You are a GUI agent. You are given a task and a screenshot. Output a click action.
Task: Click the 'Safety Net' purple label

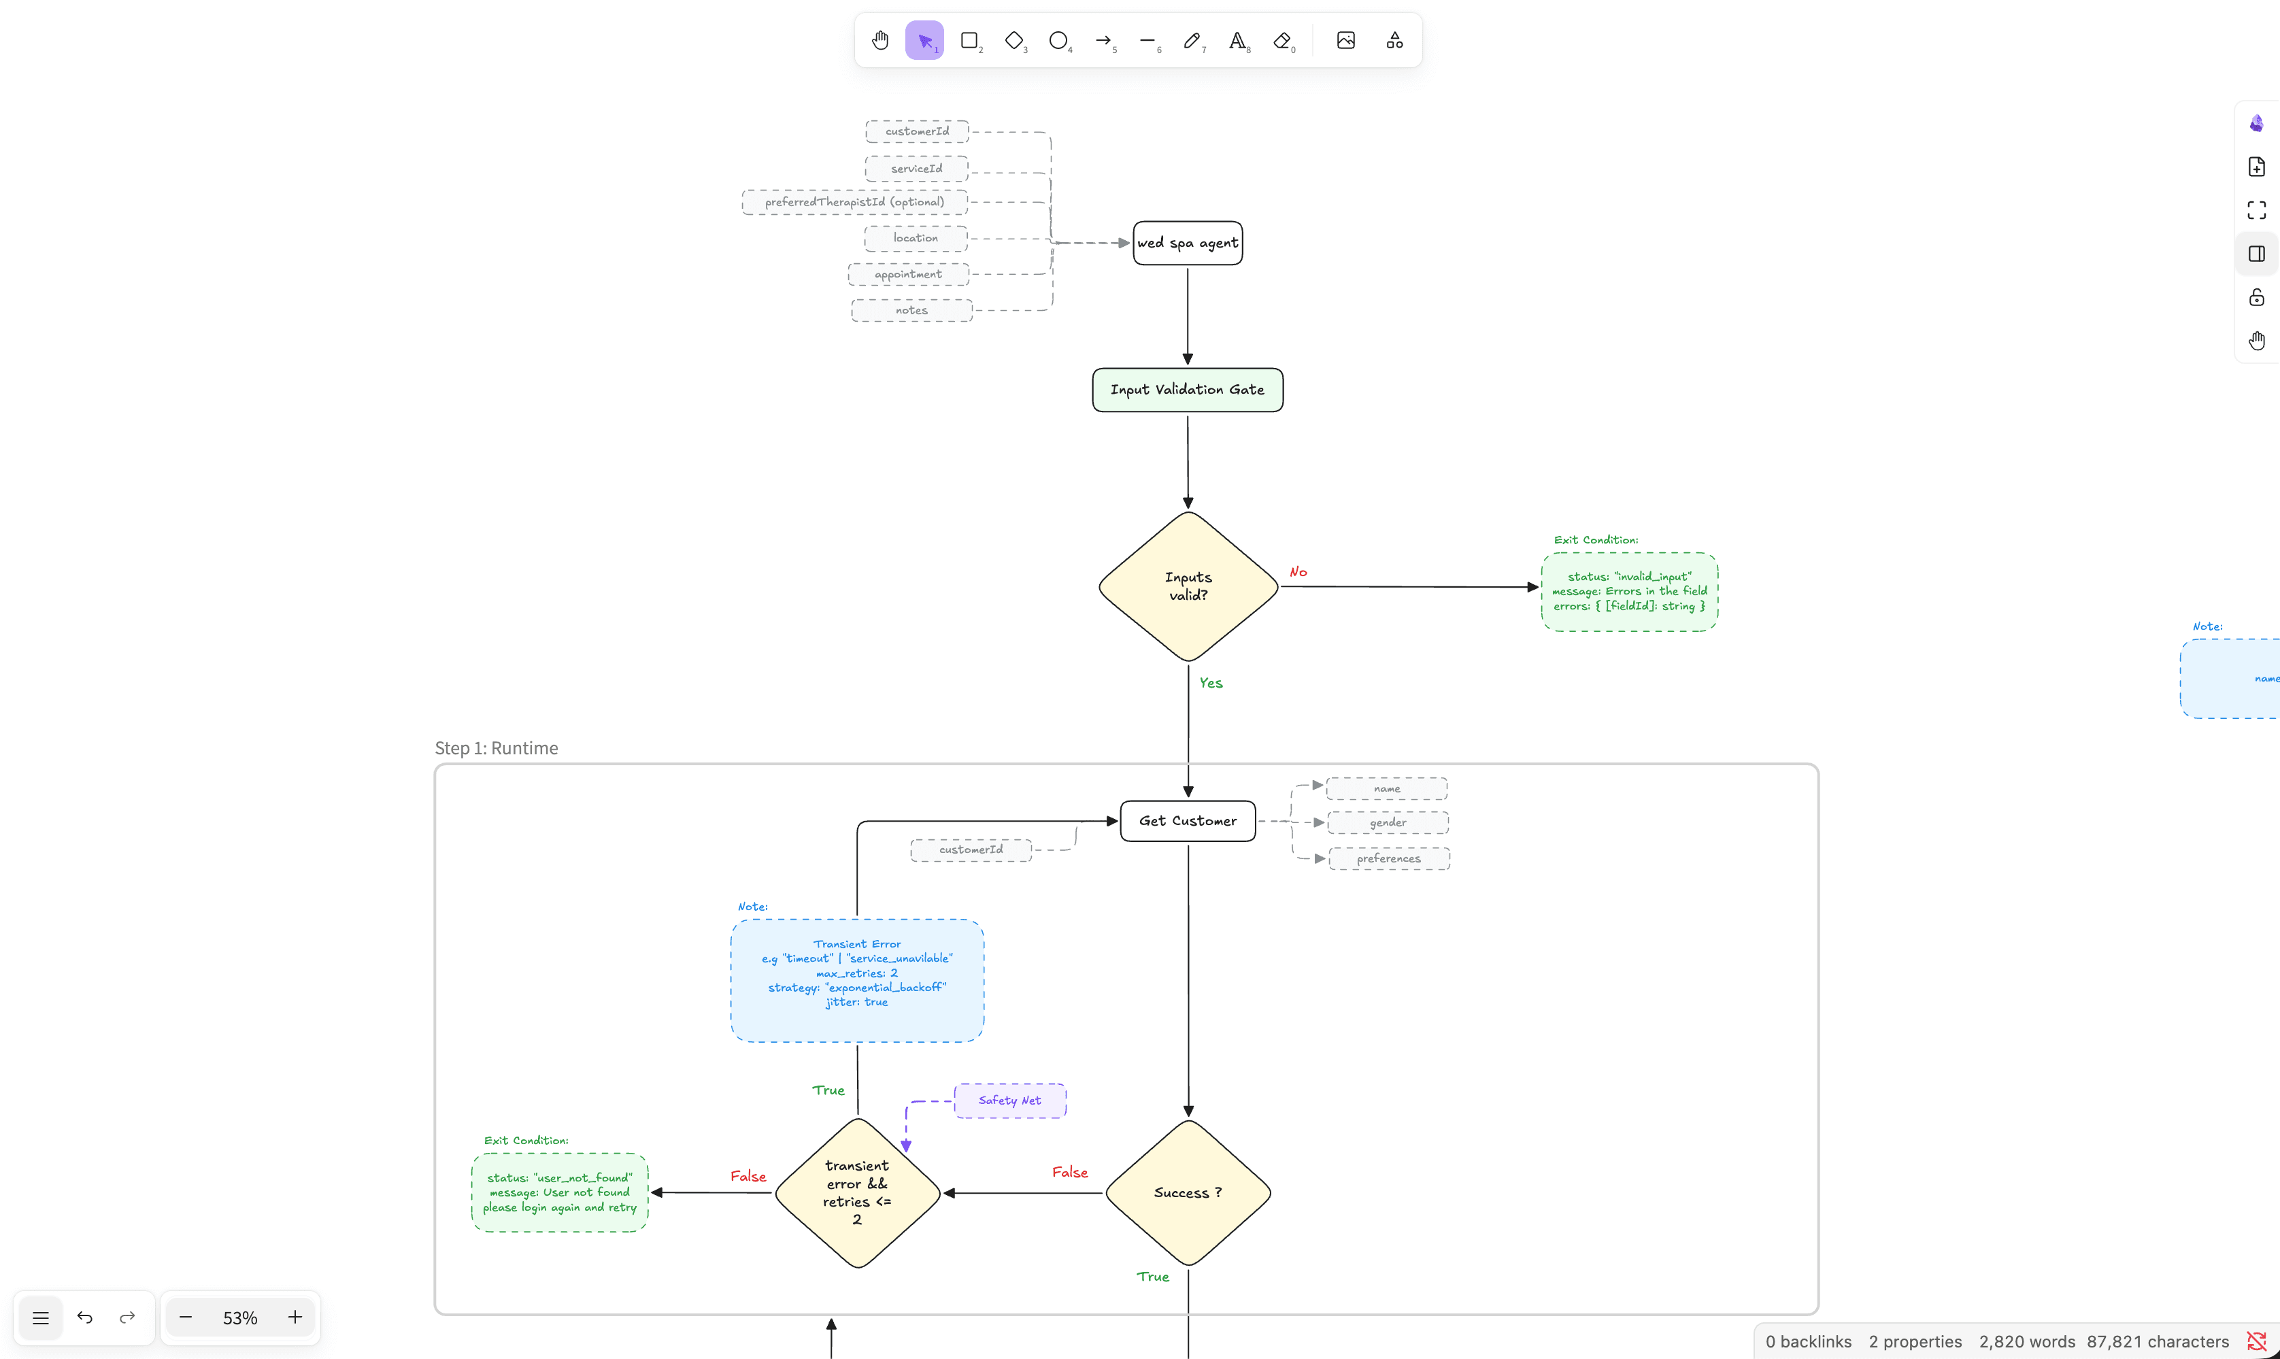(x=1010, y=1101)
